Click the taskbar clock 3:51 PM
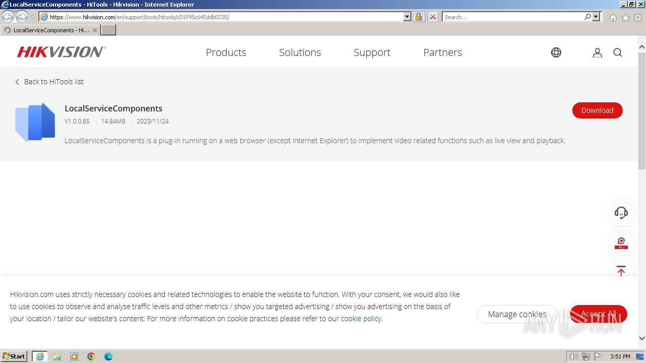This screenshot has height=363, width=646. coord(620,356)
